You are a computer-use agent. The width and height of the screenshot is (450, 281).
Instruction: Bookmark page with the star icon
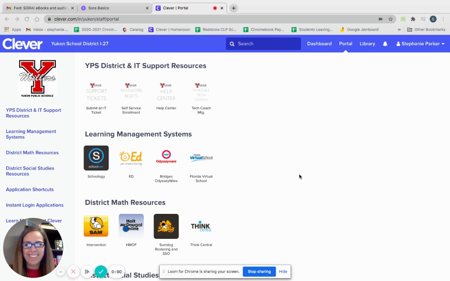pyautogui.click(x=391, y=19)
